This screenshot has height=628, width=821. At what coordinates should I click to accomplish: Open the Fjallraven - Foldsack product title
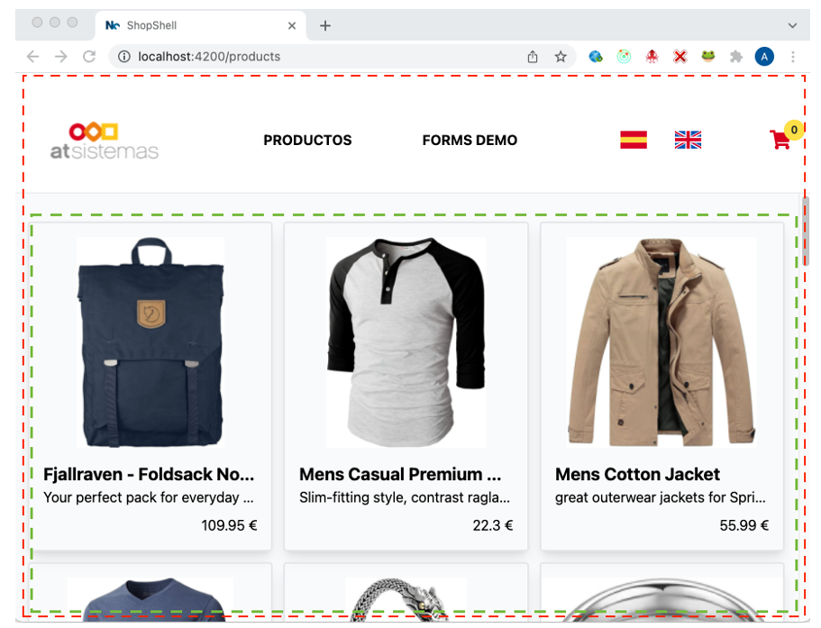click(x=149, y=474)
